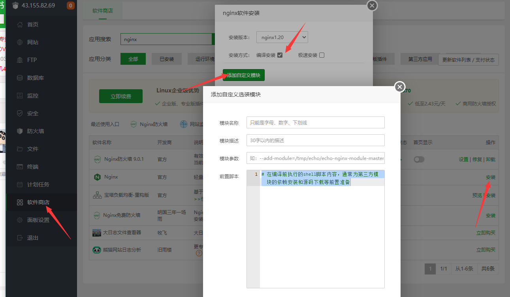Click into the 模块描述 input field
Screen dimensions: 510x297
[x=316, y=140]
